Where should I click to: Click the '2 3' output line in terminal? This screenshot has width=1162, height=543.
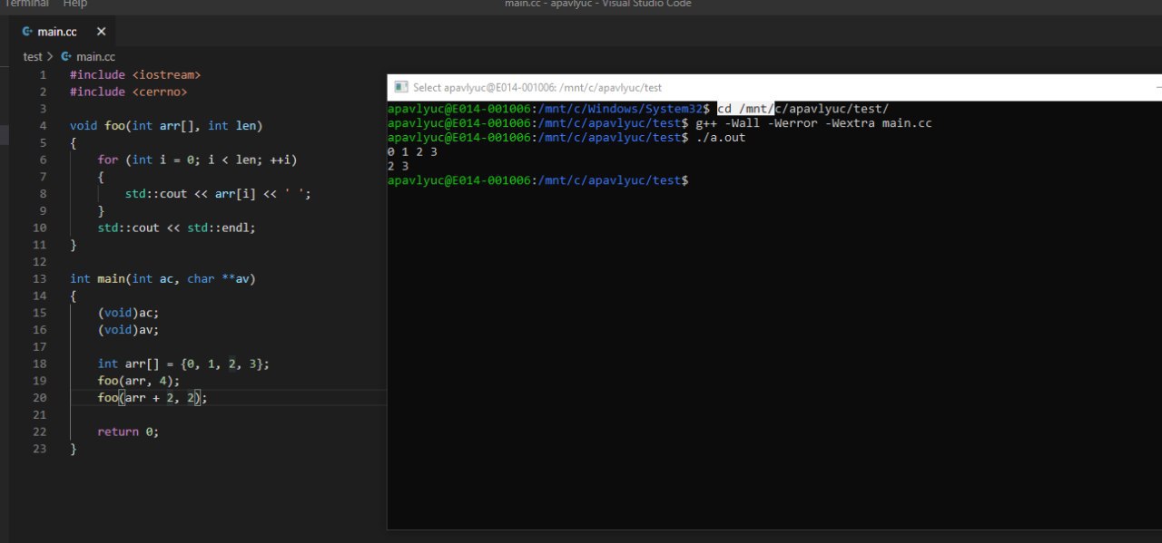398,166
